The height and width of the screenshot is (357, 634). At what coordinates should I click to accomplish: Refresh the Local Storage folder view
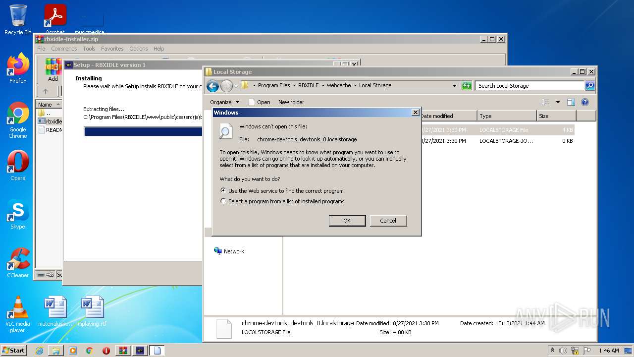click(x=467, y=86)
